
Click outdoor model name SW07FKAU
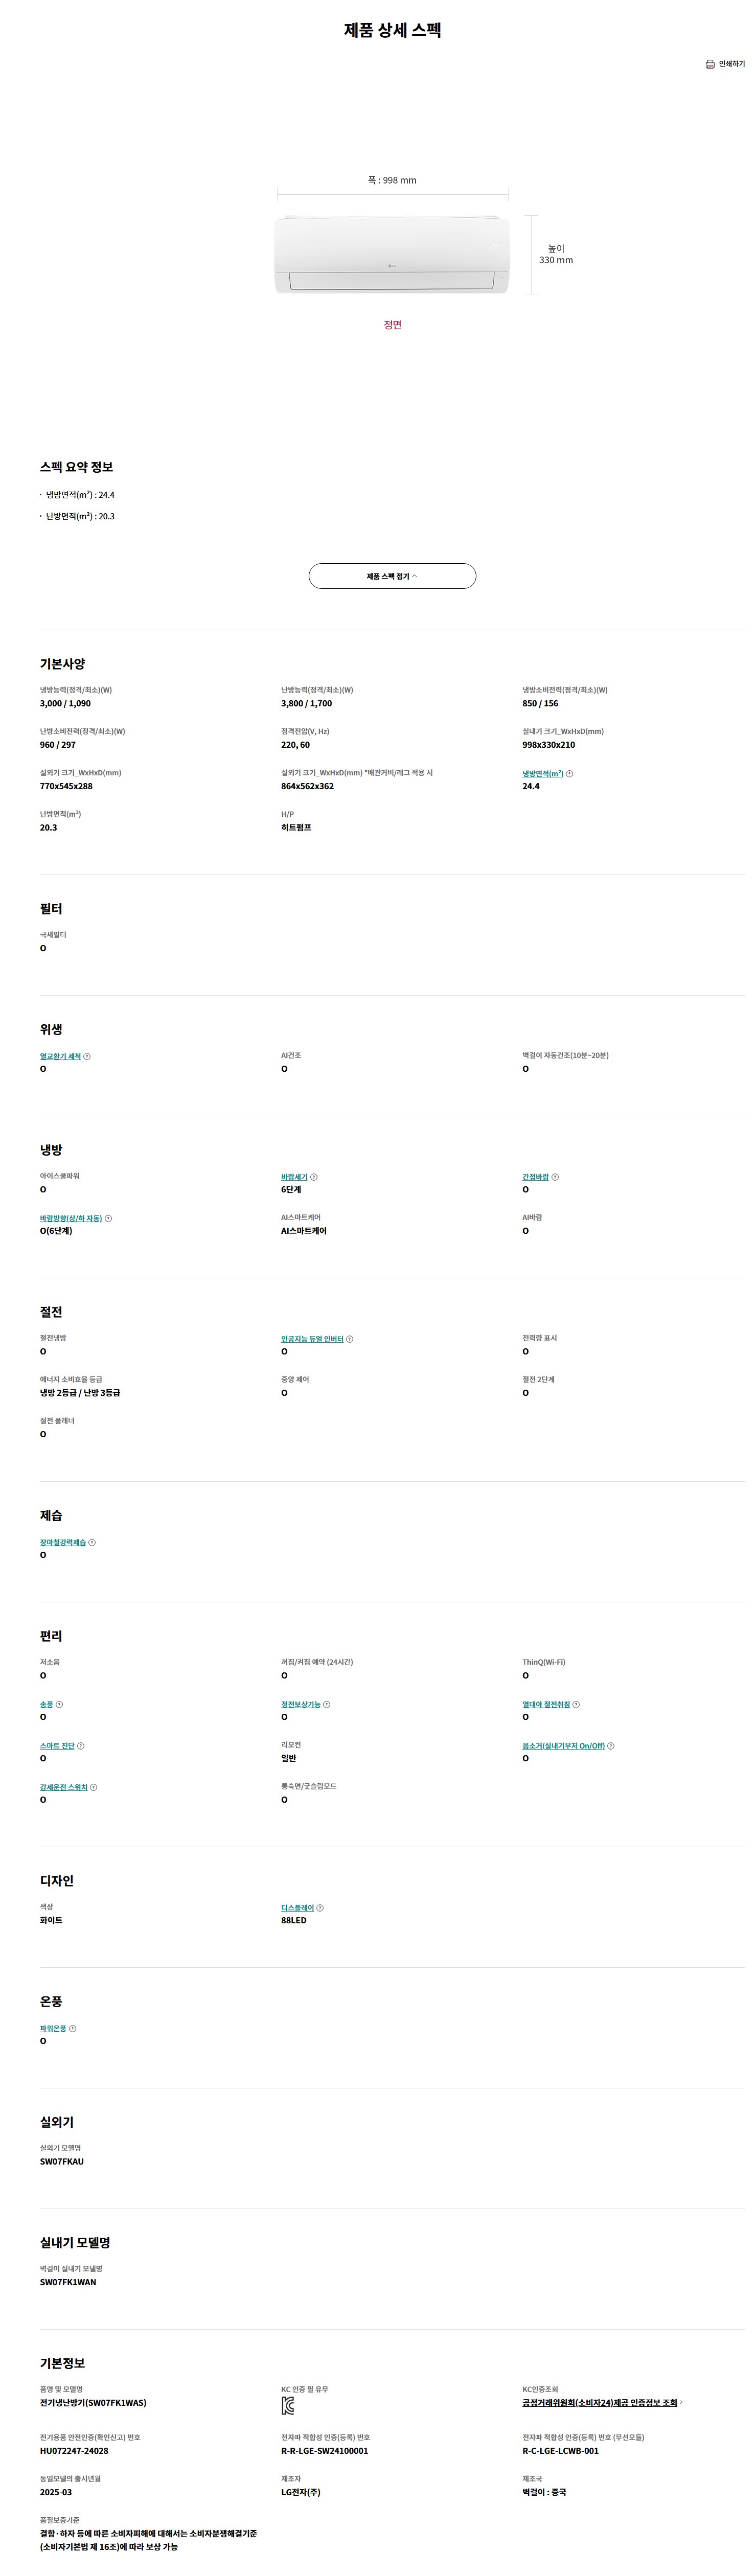click(62, 2162)
